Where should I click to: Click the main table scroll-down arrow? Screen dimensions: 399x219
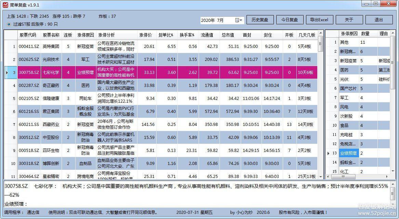[x=321, y=177]
